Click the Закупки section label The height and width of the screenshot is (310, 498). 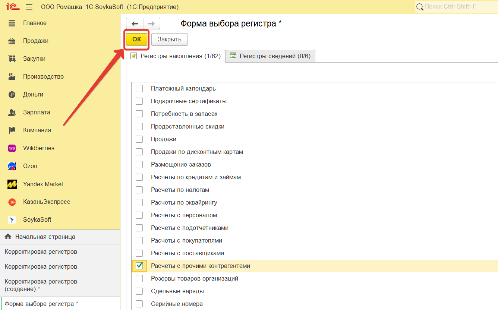tap(34, 59)
